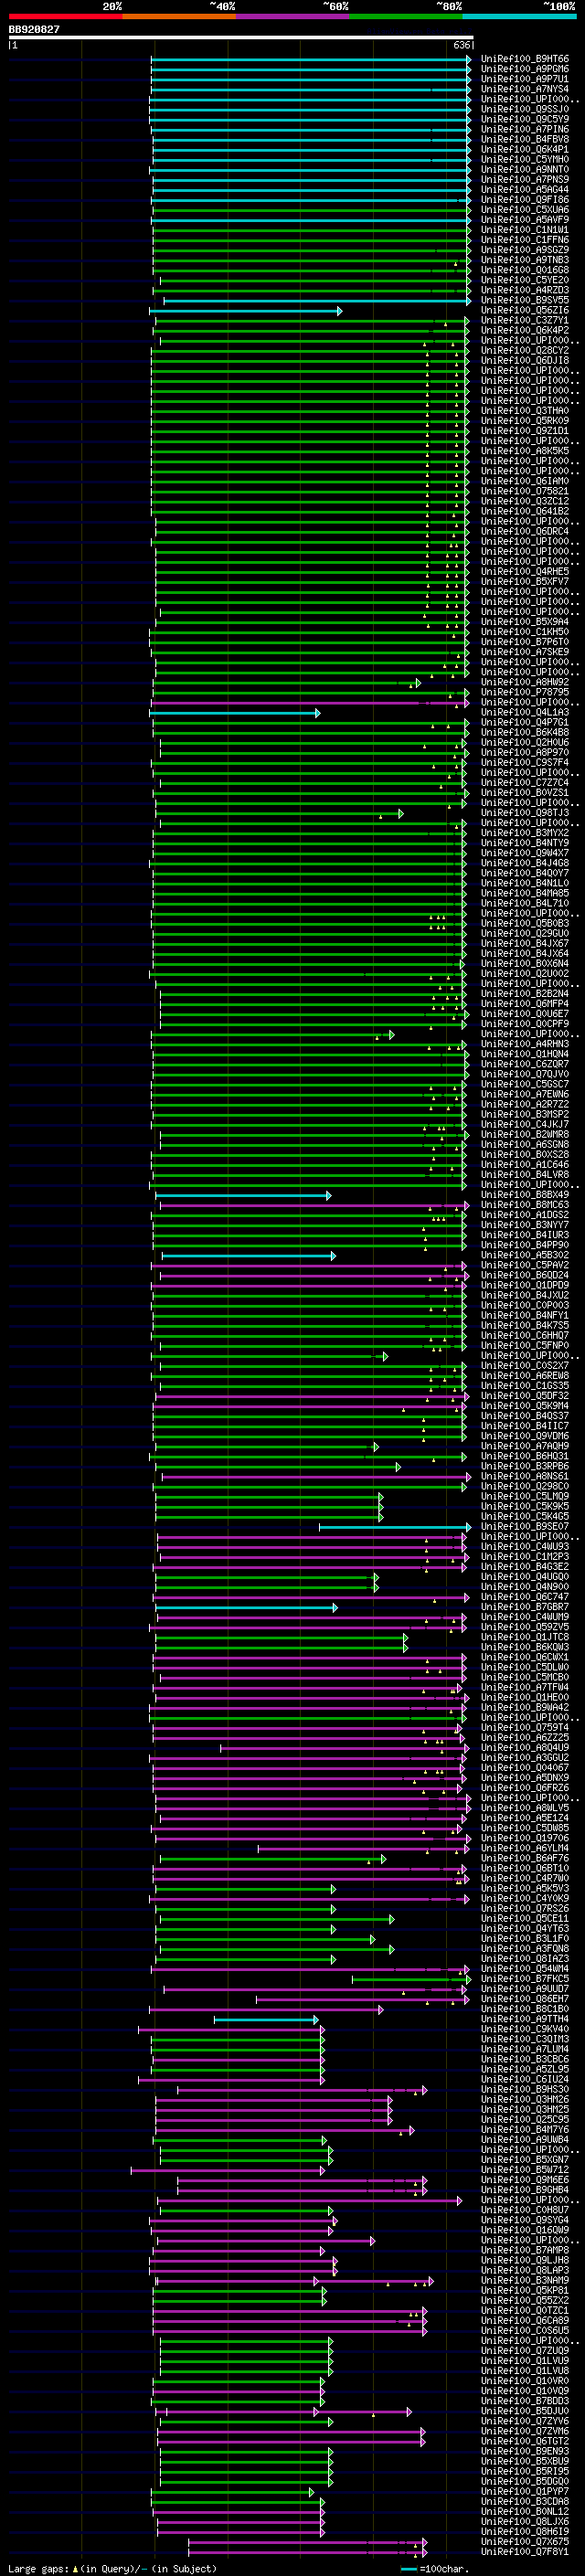The width and height of the screenshot is (585, 2576).
Task: Click the UniRef100_A9NNT0 label
Action: click(524, 170)
